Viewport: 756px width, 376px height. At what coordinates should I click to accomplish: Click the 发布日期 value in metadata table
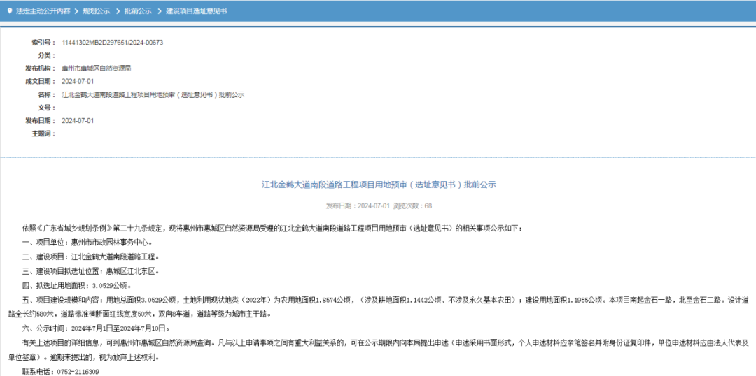(x=78, y=120)
